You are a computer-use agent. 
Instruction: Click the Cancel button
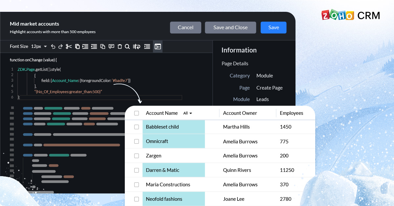186,28
